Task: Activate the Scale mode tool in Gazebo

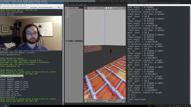Action: coord(93,8)
